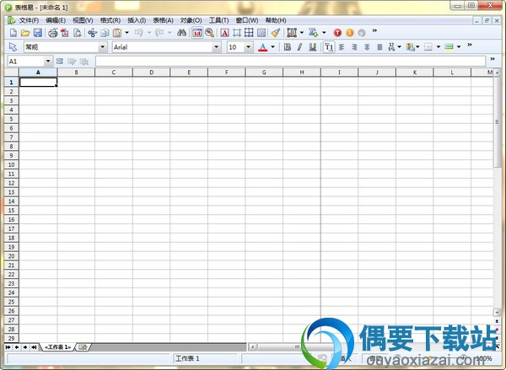Activate the format painter brush
Viewport: 506px width, 370px height.
(276, 33)
